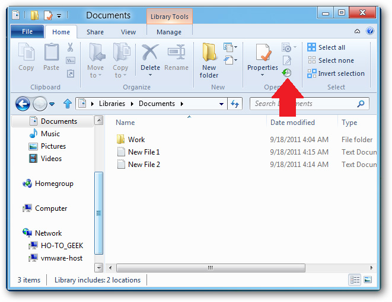Viewport: 392px width, 302px height.
Task: Open the Manage tab
Action: click(169, 32)
